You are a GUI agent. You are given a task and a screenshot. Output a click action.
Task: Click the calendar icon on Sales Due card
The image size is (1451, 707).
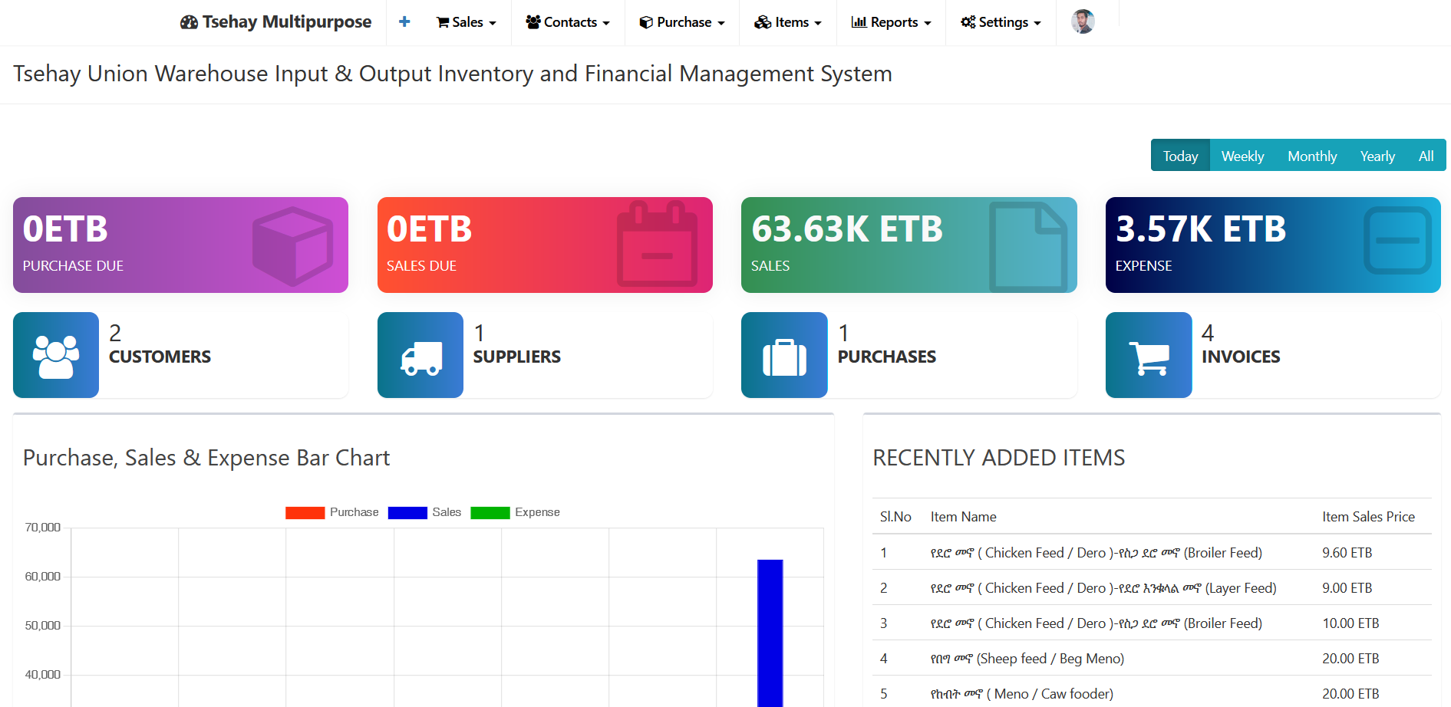coord(657,245)
